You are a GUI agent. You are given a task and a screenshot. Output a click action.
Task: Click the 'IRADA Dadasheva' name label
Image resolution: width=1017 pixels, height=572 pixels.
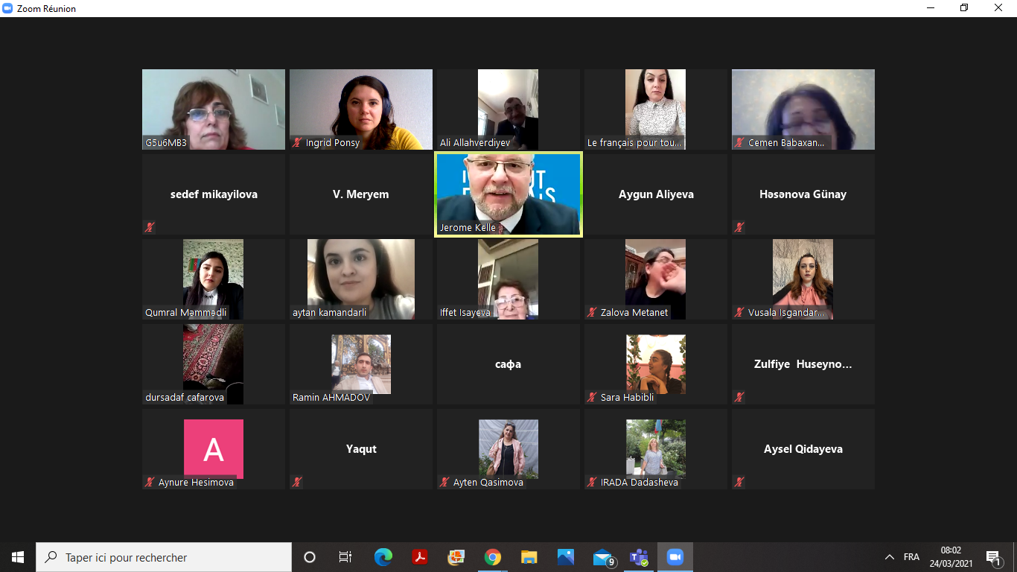[x=640, y=483]
